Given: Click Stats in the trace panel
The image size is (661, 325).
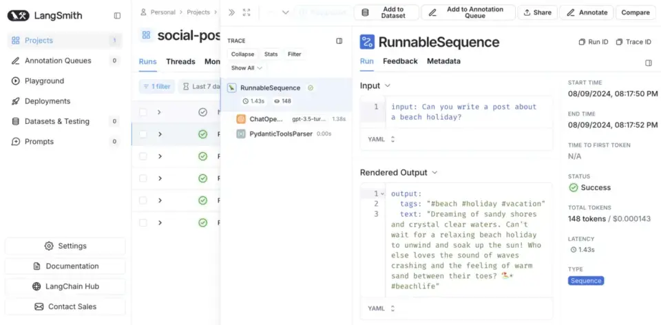Looking at the screenshot, I should click(271, 54).
